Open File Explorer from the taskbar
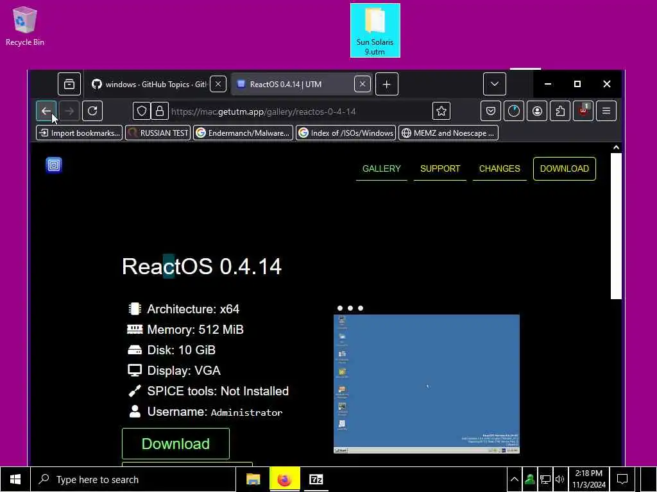This screenshot has width=657, height=492. coord(253,479)
